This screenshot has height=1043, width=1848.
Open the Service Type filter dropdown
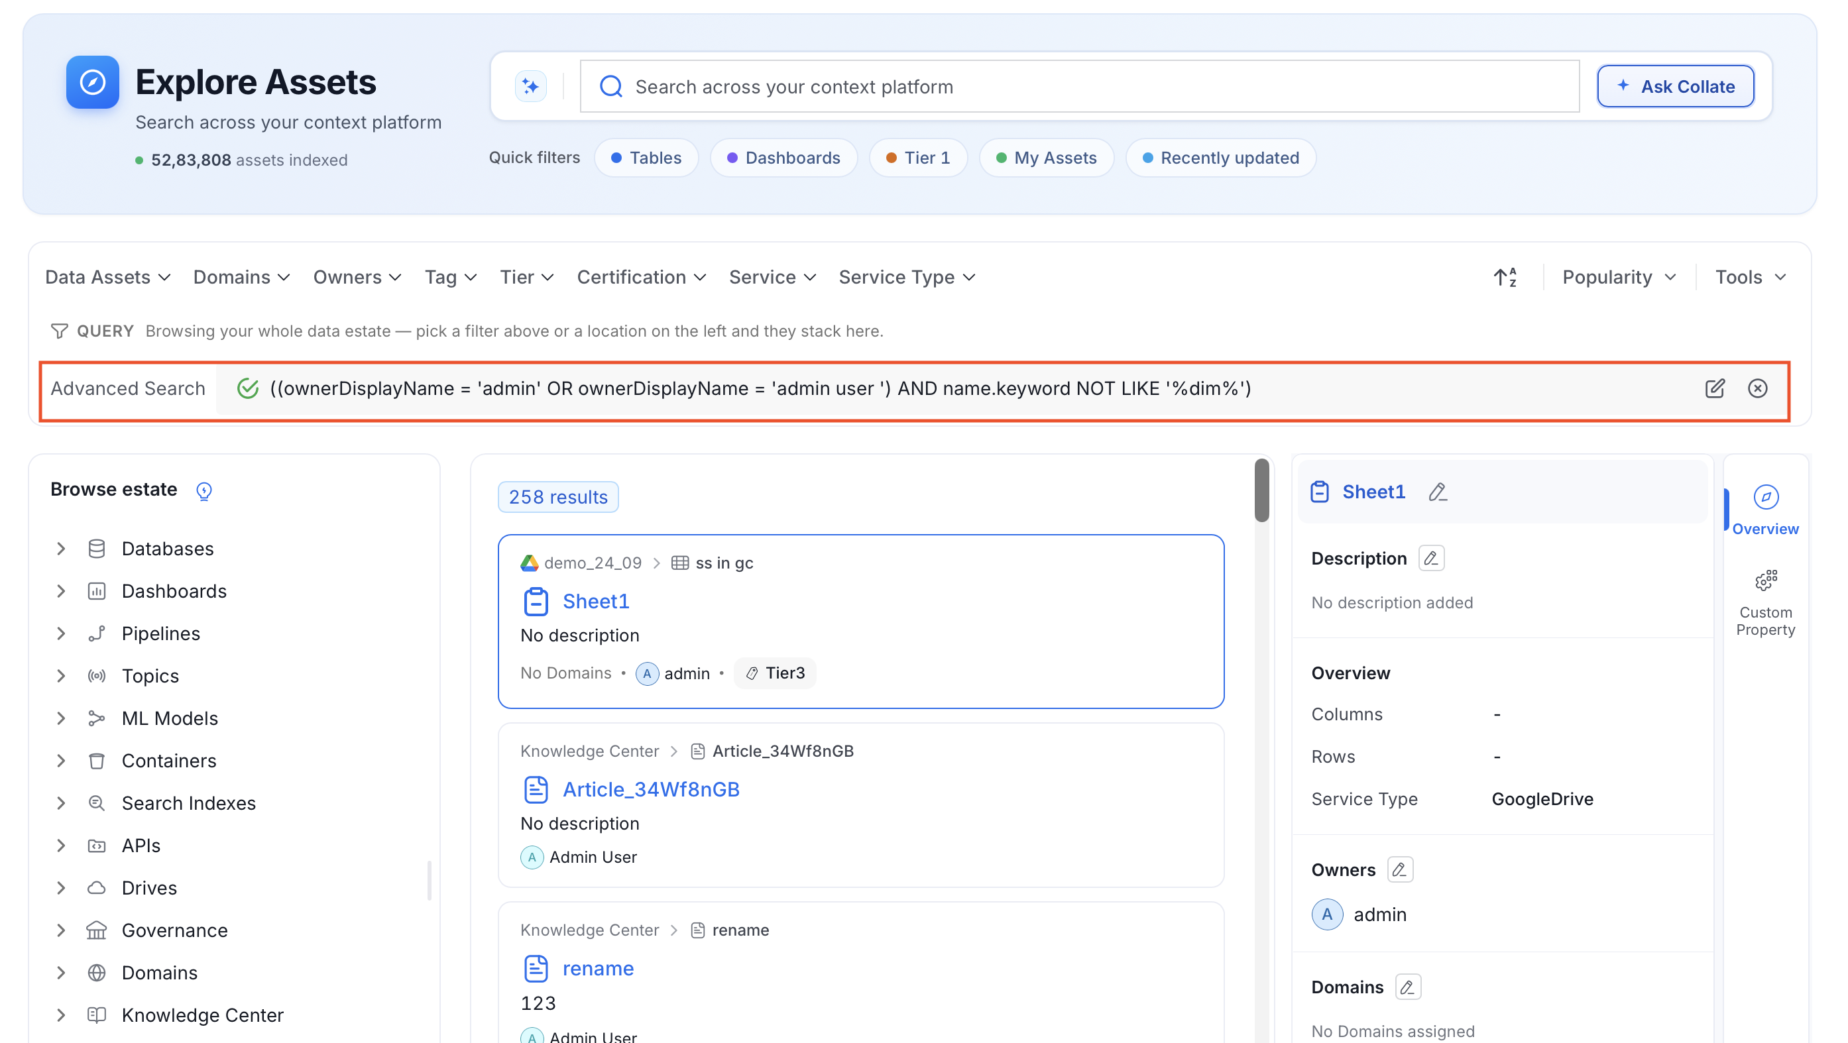tap(907, 278)
